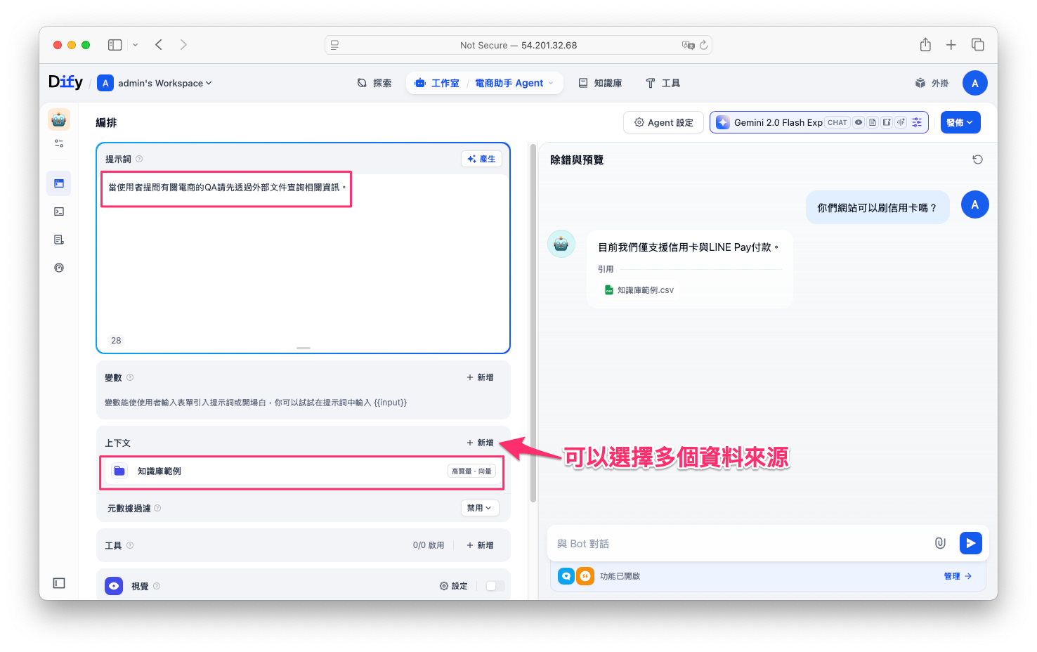Image resolution: width=1037 pixels, height=652 pixels.
Task: Click the send message arrow button
Action: point(970,543)
